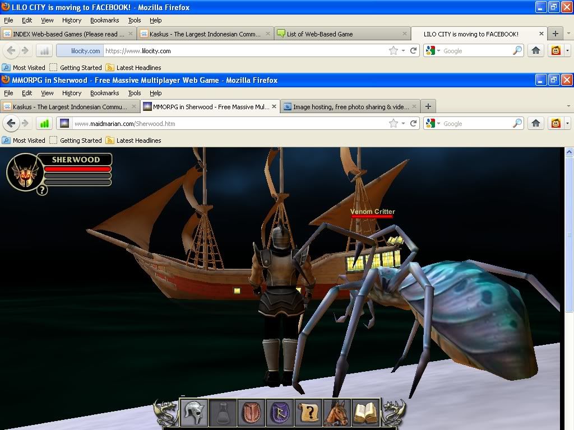Open Home in the Sherwood Firefox window
The width and height of the screenshot is (574, 430).
tap(536, 124)
